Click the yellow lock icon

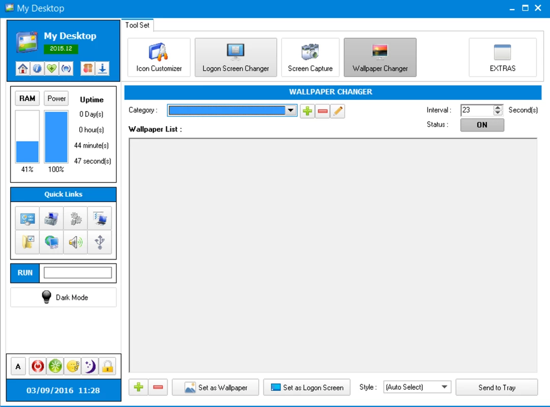(x=107, y=366)
